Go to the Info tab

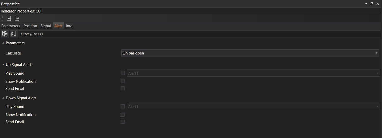pyautogui.click(x=69, y=26)
